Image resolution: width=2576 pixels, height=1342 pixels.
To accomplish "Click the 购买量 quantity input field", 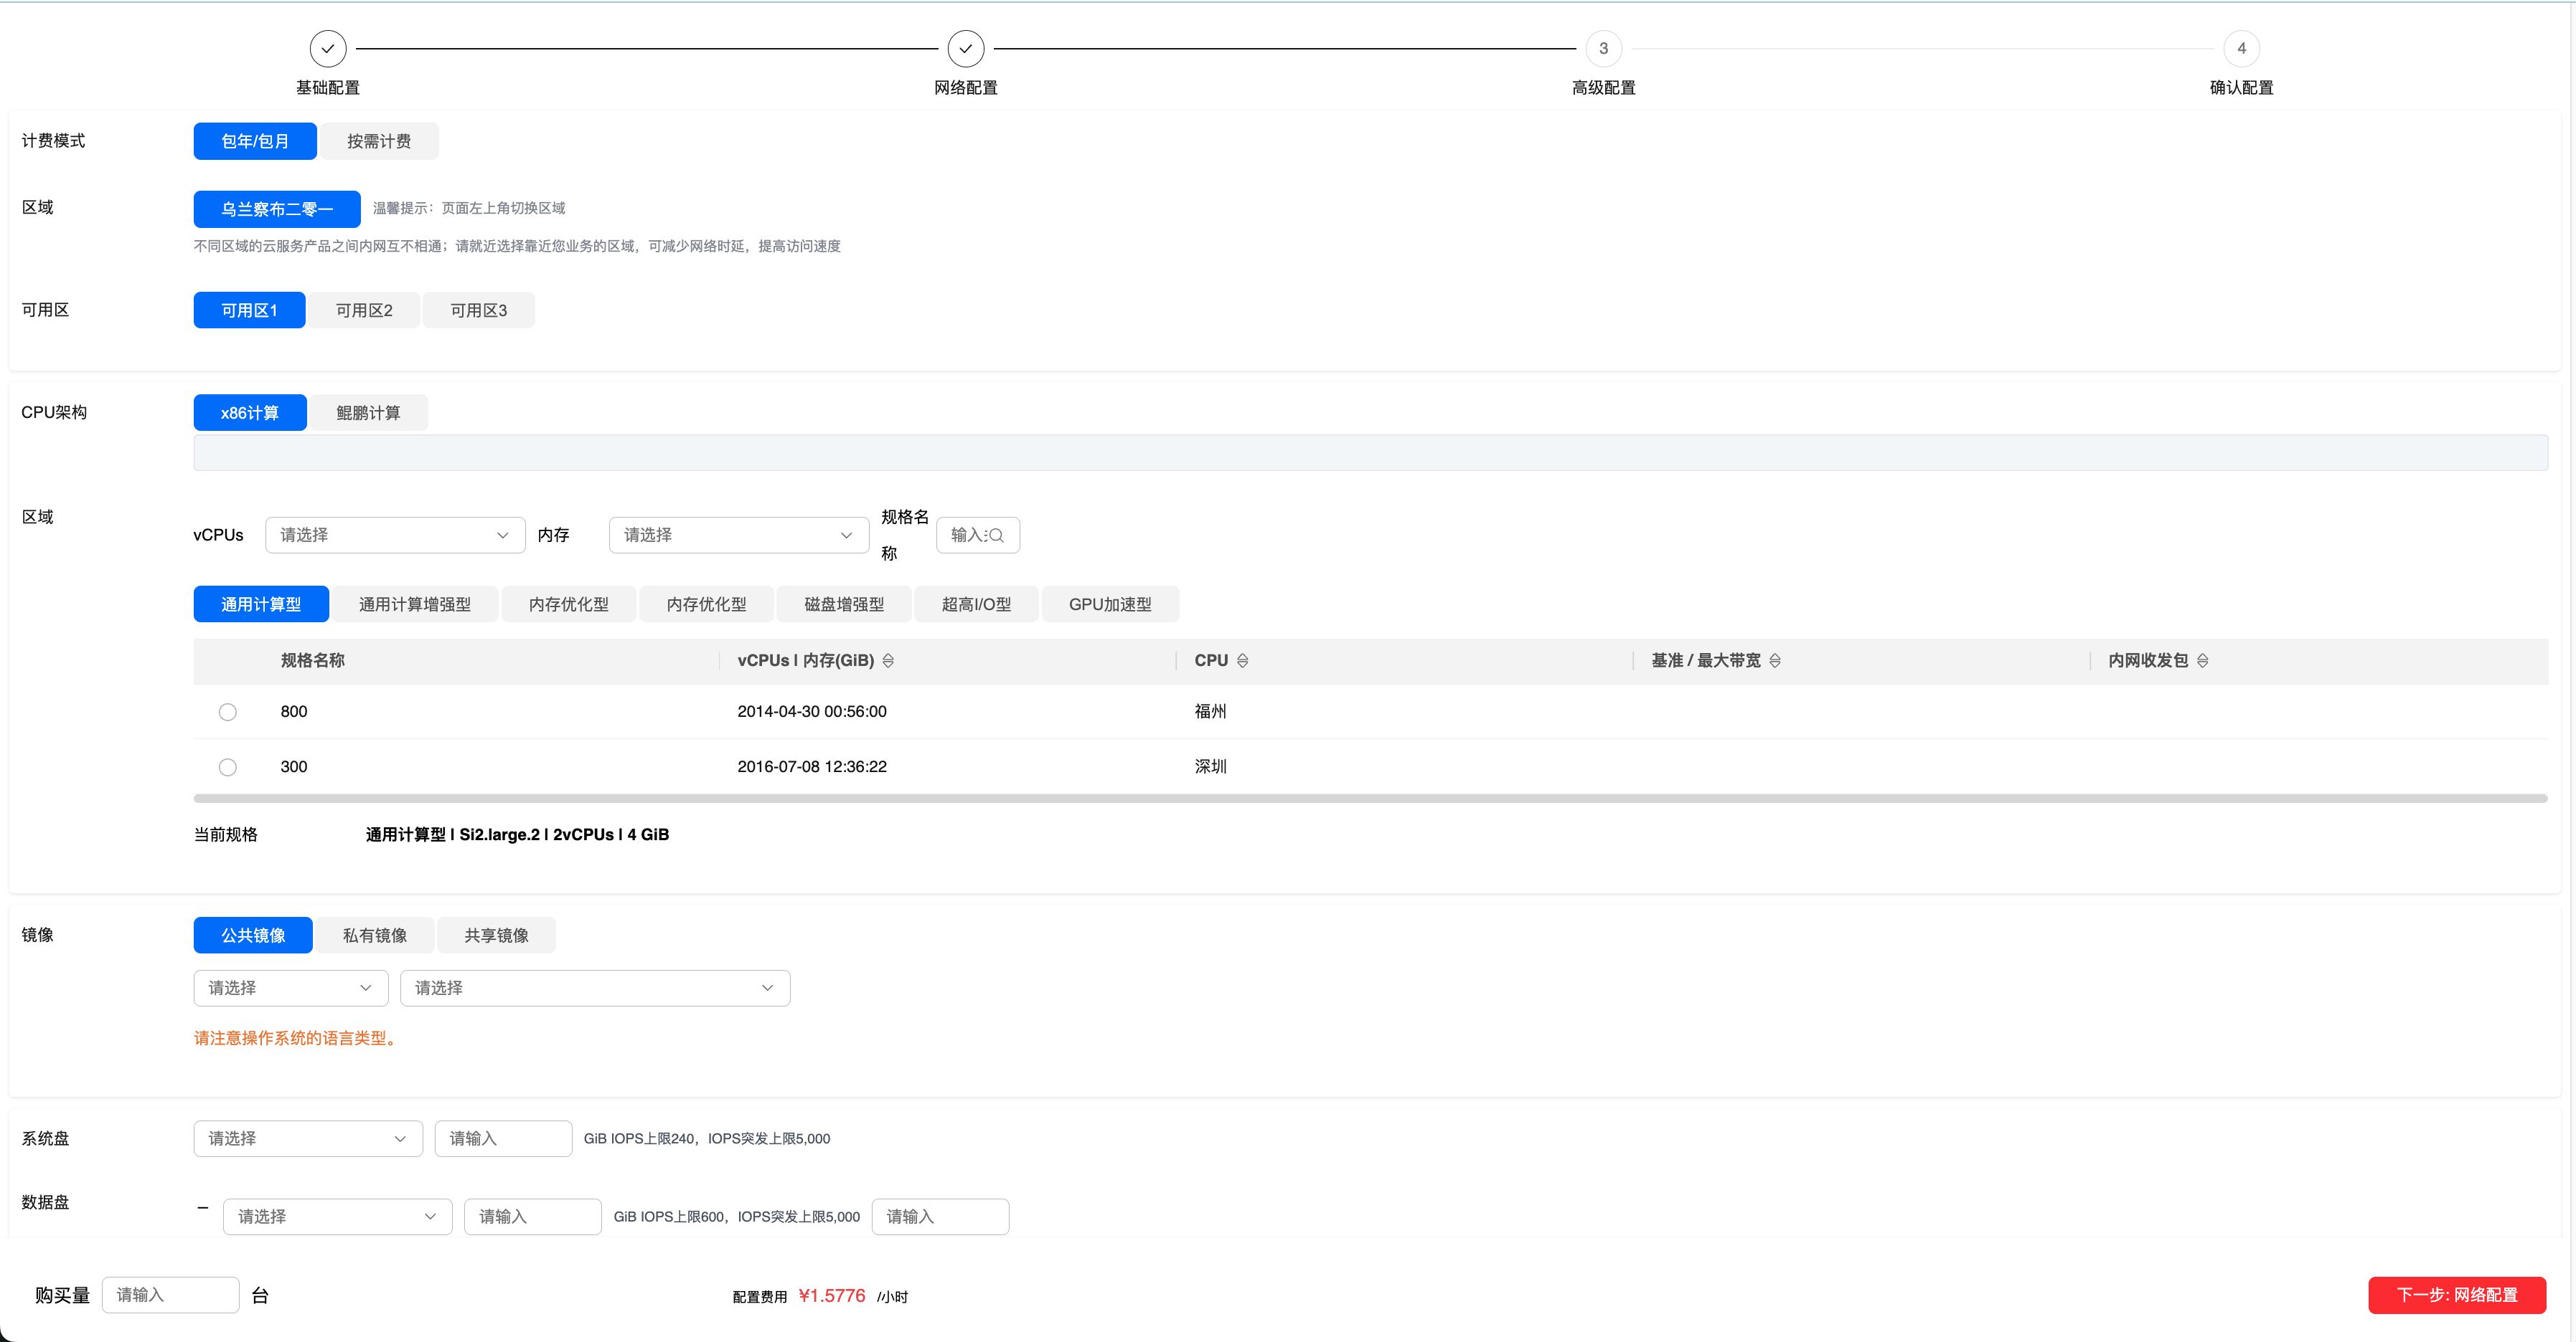I will pos(170,1295).
